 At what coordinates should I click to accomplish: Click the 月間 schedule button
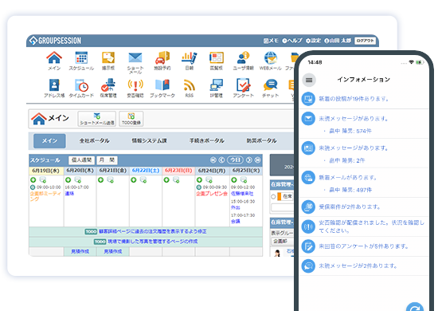(107, 160)
